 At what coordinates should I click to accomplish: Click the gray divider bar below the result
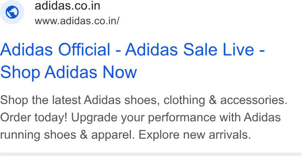click(x=151, y=154)
